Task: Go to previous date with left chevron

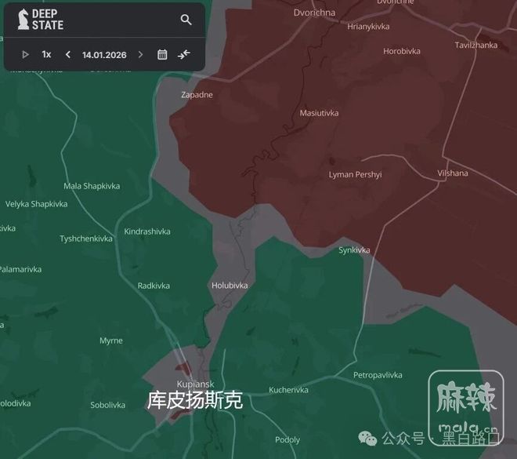Action: (68, 54)
